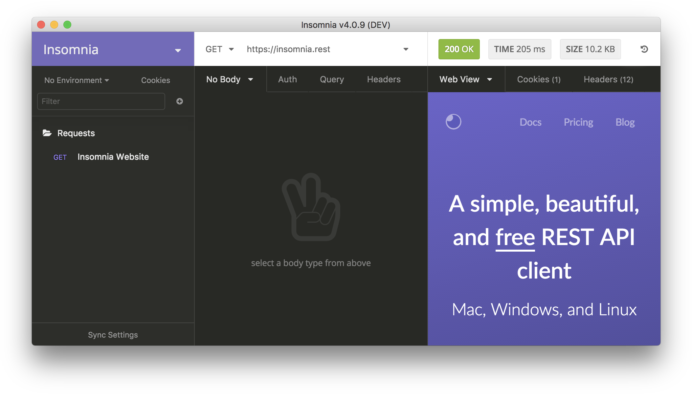Image resolution: width=692 pixels, height=394 pixels.
Task: Click the TIME 205 ms tag
Action: click(520, 49)
